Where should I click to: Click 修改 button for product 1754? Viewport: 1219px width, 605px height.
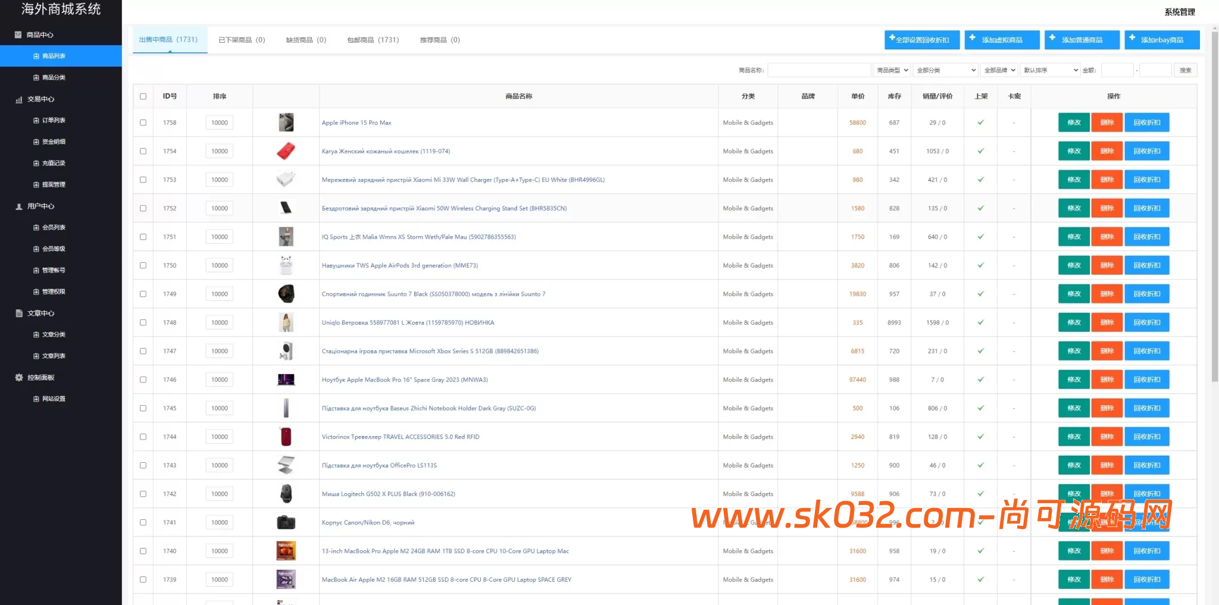(x=1074, y=151)
